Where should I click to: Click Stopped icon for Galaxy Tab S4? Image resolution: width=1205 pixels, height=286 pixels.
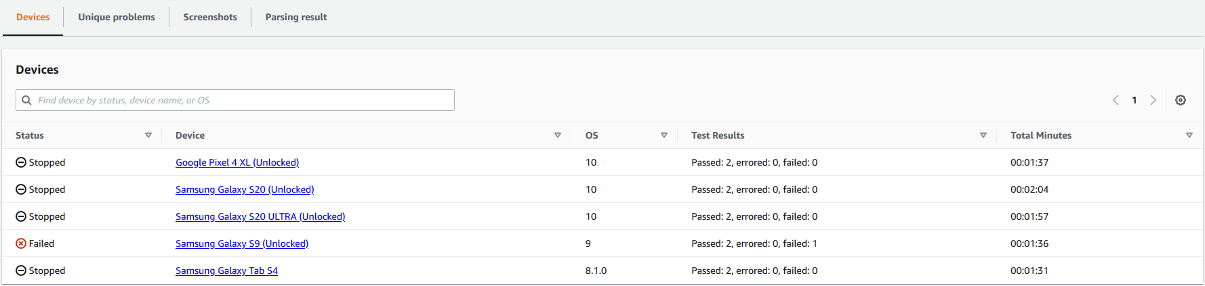(x=21, y=270)
